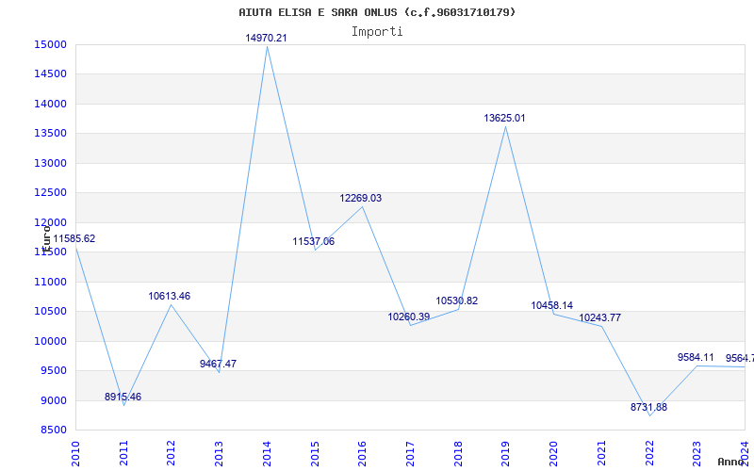Click the data label 10613.46

tap(170, 296)
